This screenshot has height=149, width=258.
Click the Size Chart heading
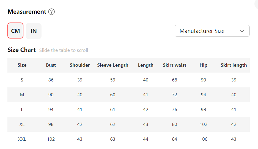pyautogui.click(x=22, y=50)
